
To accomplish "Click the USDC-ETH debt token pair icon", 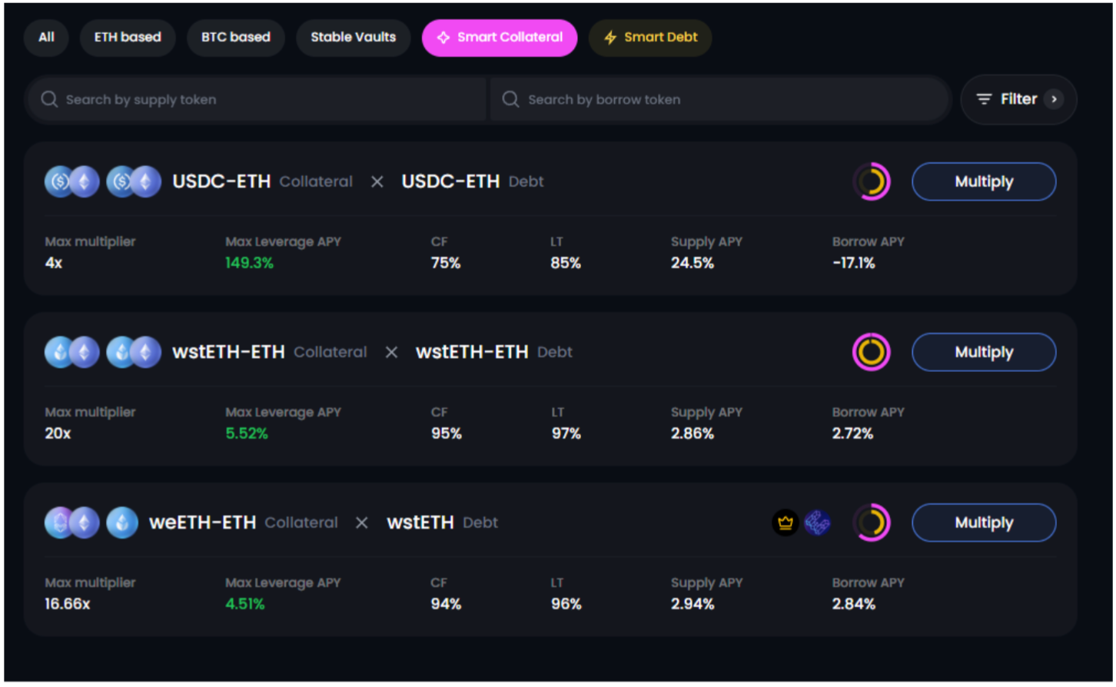I will 133,182.
